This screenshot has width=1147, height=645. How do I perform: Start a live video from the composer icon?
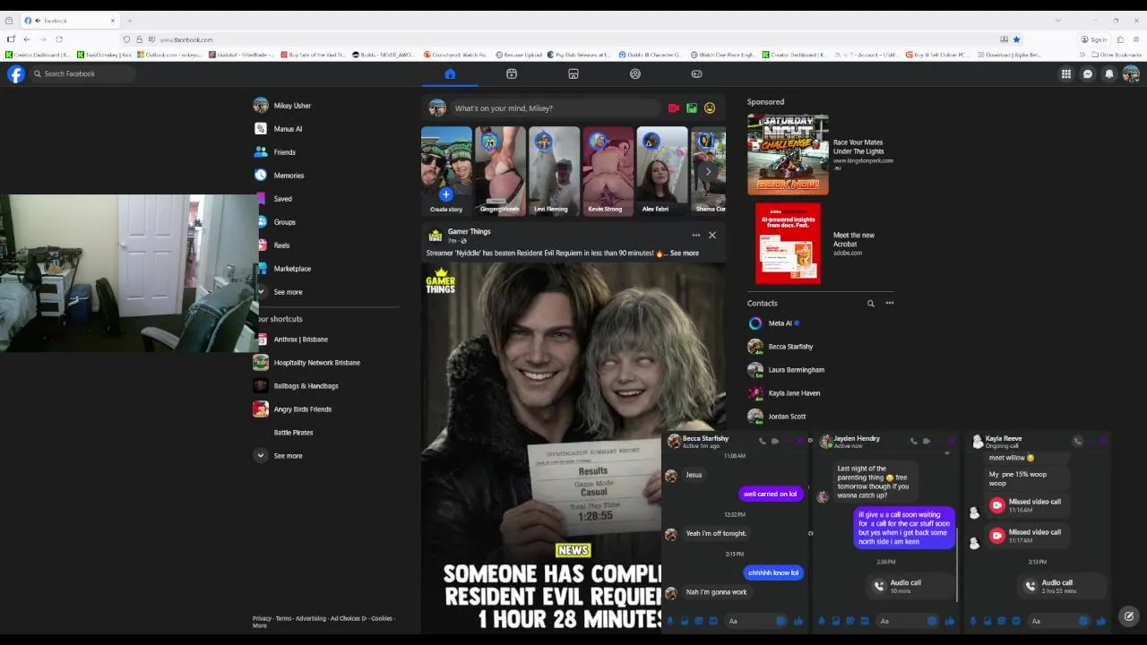[x=674, y=108]
